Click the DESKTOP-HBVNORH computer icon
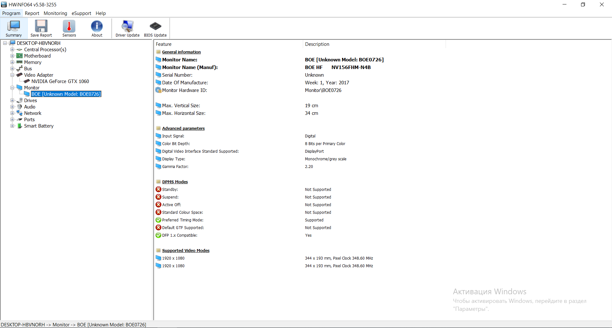This screenshot has width=612, height=328. pos(12,43)
